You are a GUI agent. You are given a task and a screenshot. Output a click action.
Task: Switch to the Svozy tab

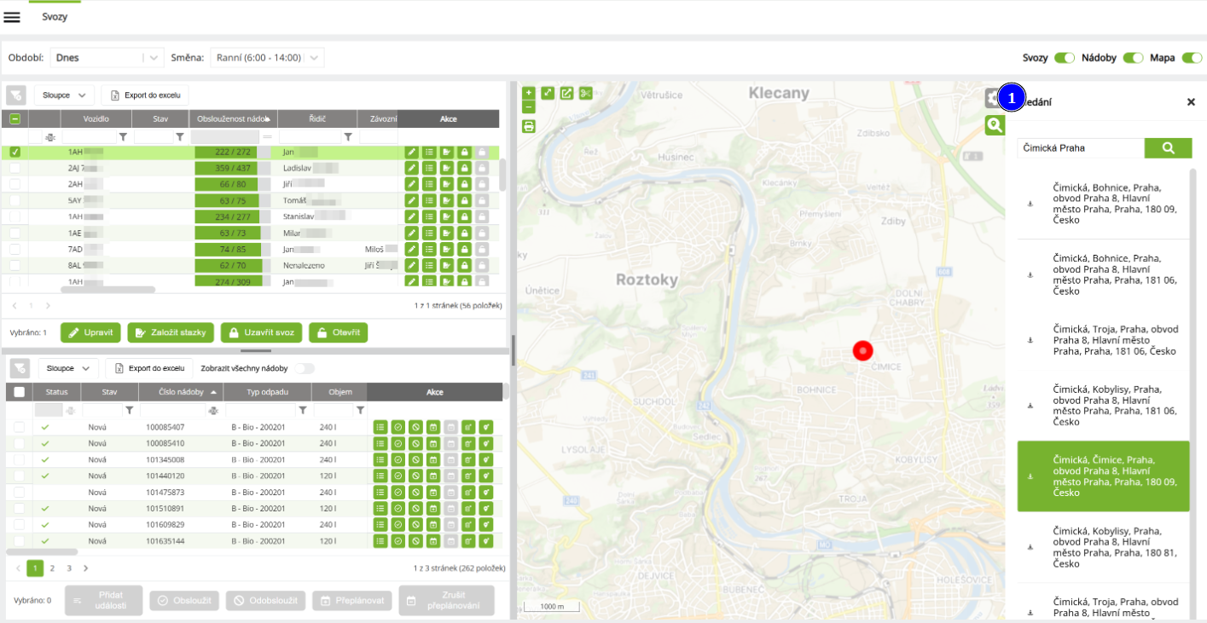coord(55,17)
